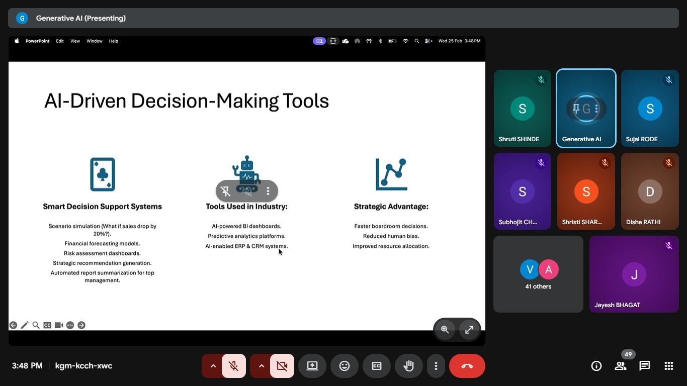Click the Raise hand icon
Viewport: 687px width, 386px height.
click(x=408, y=366)
